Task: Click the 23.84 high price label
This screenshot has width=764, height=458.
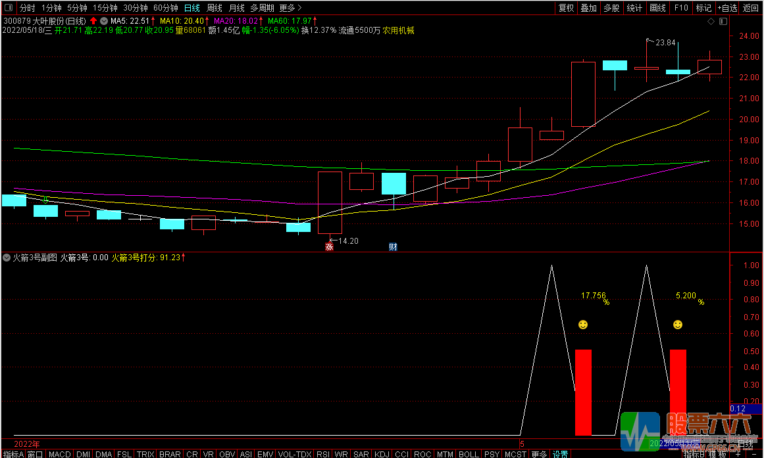Action: [x=665, y=43]
